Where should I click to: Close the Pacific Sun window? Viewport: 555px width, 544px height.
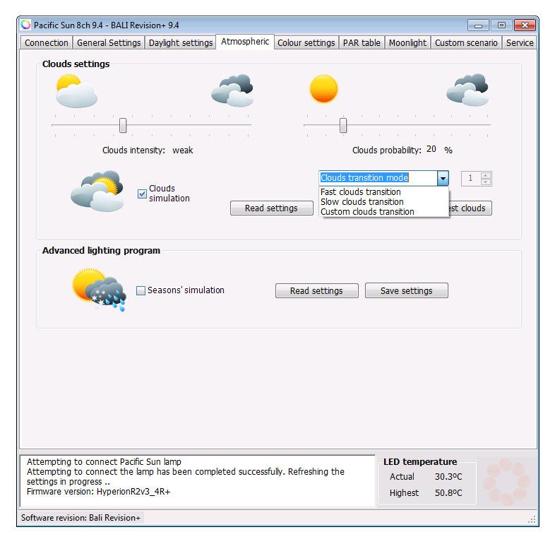click(525, 25)
